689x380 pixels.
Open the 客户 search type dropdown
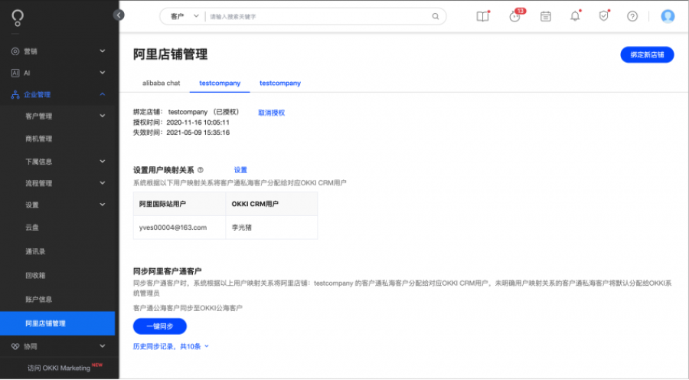pos(184,16)
